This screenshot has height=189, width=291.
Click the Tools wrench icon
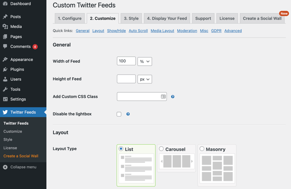coord(5,89)
